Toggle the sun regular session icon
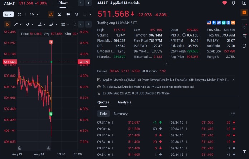The image size is (249, 159). [x=48, y=148]
